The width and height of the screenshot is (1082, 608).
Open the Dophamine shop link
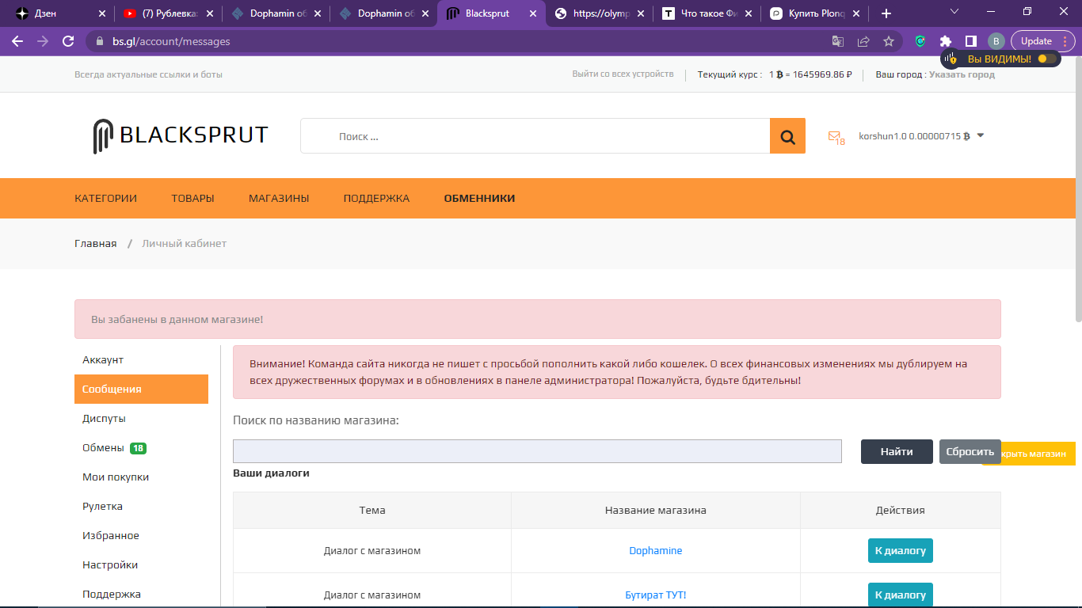(x=656, y=551)
